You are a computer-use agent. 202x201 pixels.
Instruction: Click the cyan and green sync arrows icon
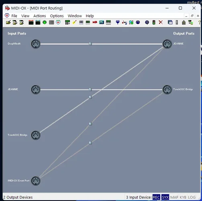131,23
